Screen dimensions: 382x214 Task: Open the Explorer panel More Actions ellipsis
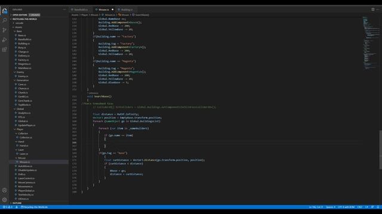[64, 10]
